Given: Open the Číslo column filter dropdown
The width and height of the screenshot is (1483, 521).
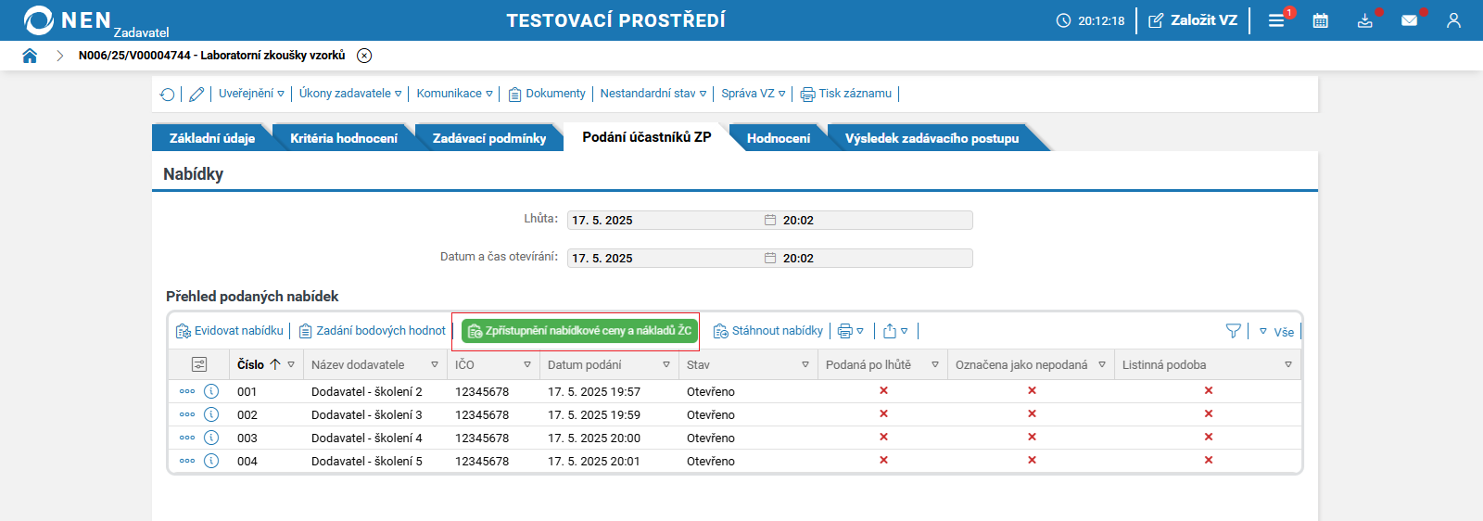Looking at the screenshot, I should 291,365.
